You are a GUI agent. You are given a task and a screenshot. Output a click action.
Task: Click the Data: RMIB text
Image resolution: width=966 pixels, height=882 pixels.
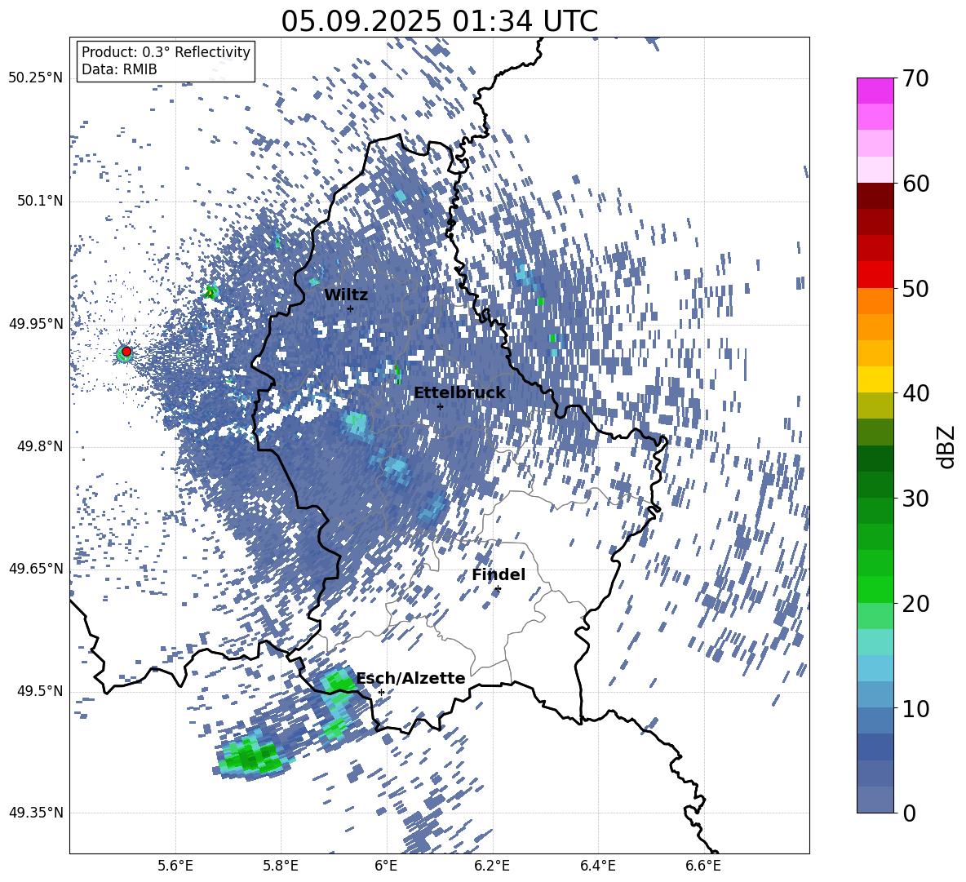click(119, 69)
